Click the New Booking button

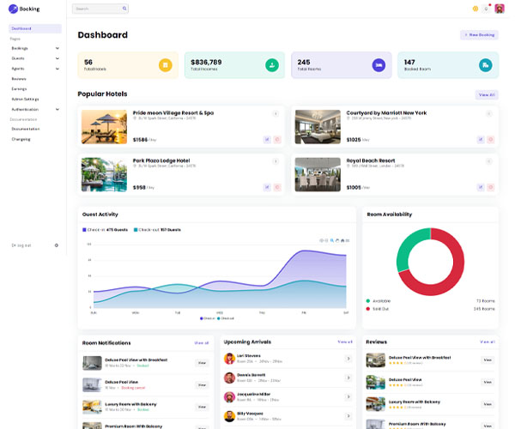480,35
